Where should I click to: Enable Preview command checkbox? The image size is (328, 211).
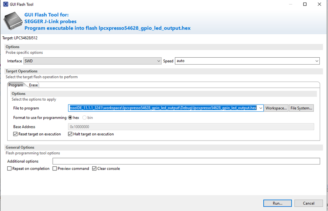pyautogui.click(x=55, y=168)
